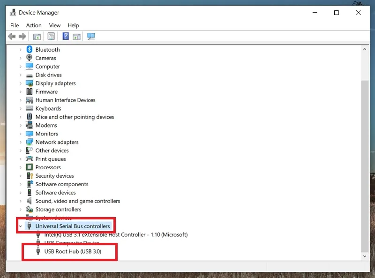Click the Universal Serial Bus controllers plug icon
375x278 pixels.
coord(29,226)
